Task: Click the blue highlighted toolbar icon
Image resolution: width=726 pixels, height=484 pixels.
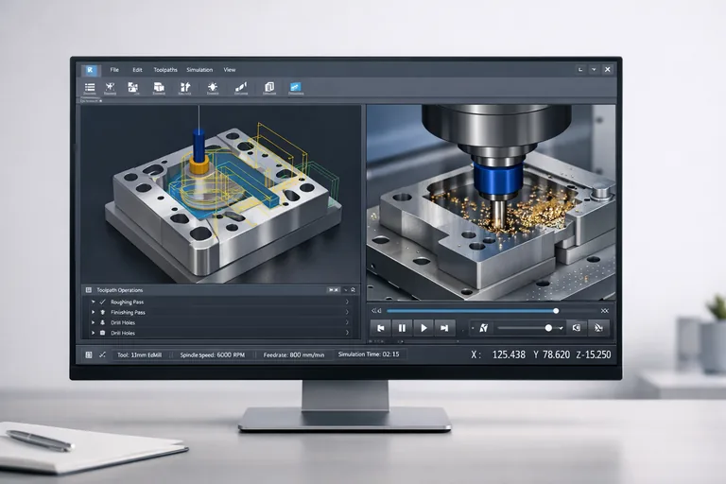Action: 296,87
